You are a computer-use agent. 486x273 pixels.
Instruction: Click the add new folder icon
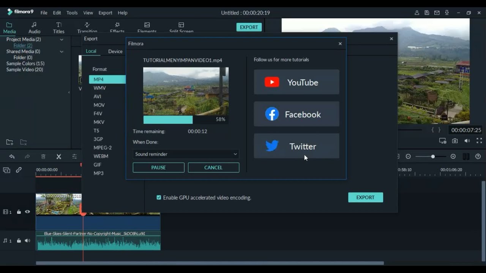[9, 142]
